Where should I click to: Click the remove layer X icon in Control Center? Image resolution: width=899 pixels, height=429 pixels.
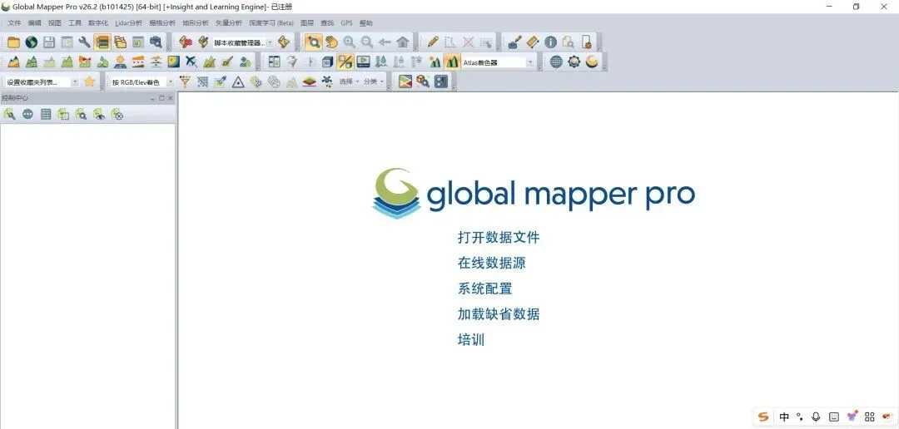point(117,114)
